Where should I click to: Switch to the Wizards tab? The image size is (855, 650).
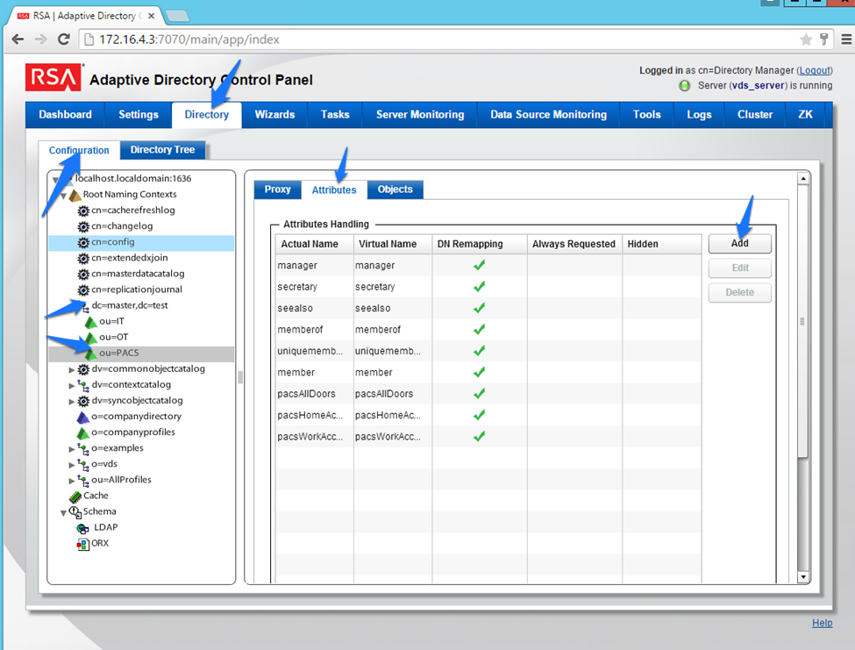point(274,115)
